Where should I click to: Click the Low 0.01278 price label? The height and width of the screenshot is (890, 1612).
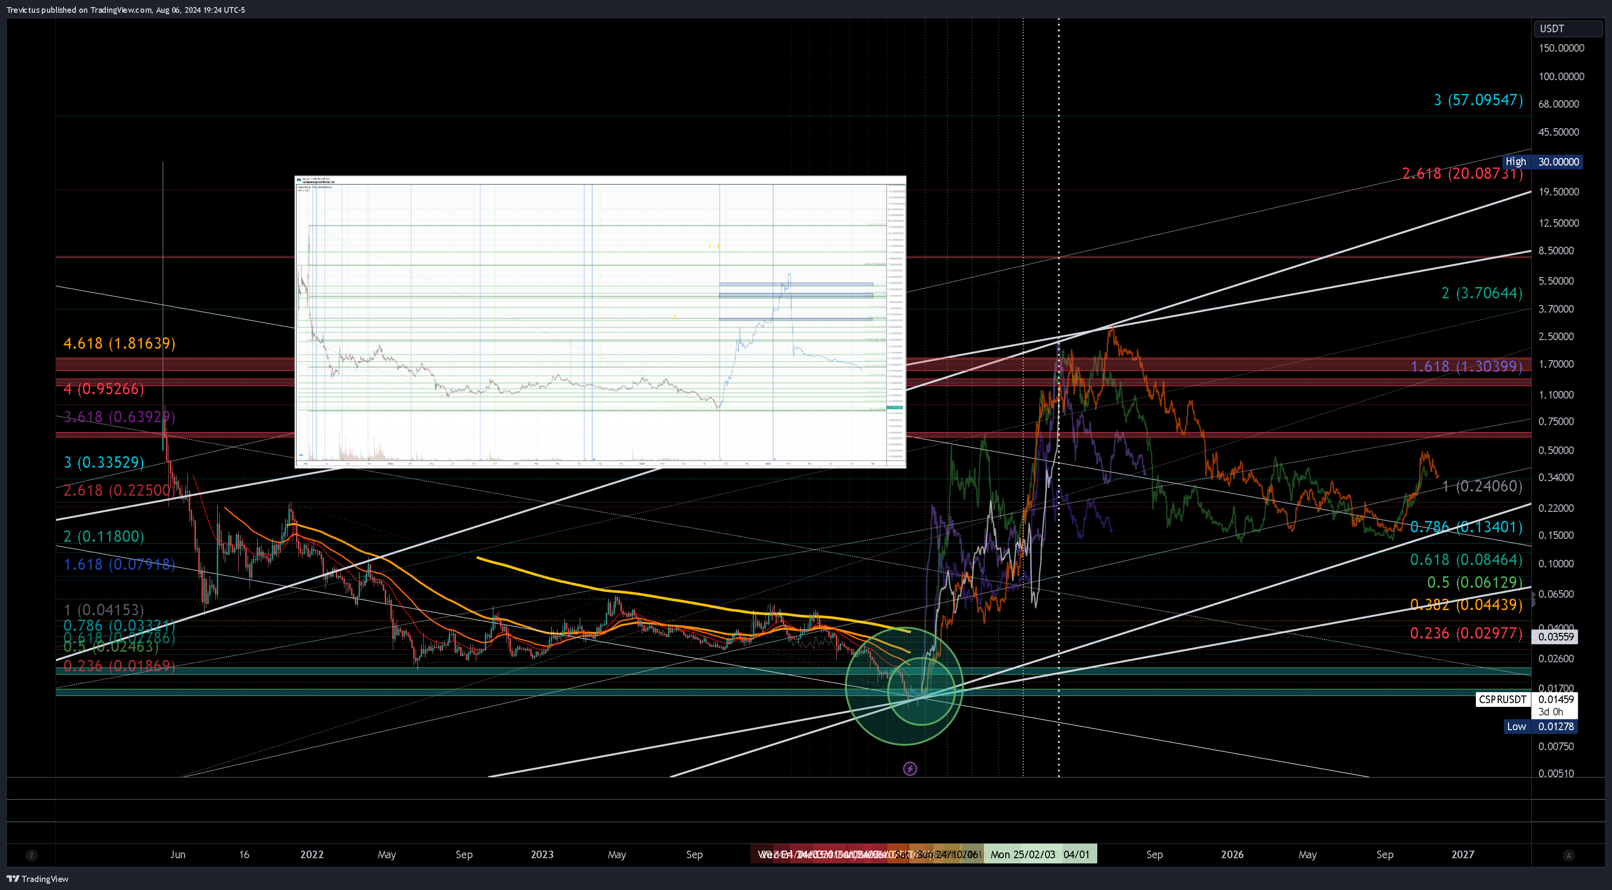coord(1540,727)
